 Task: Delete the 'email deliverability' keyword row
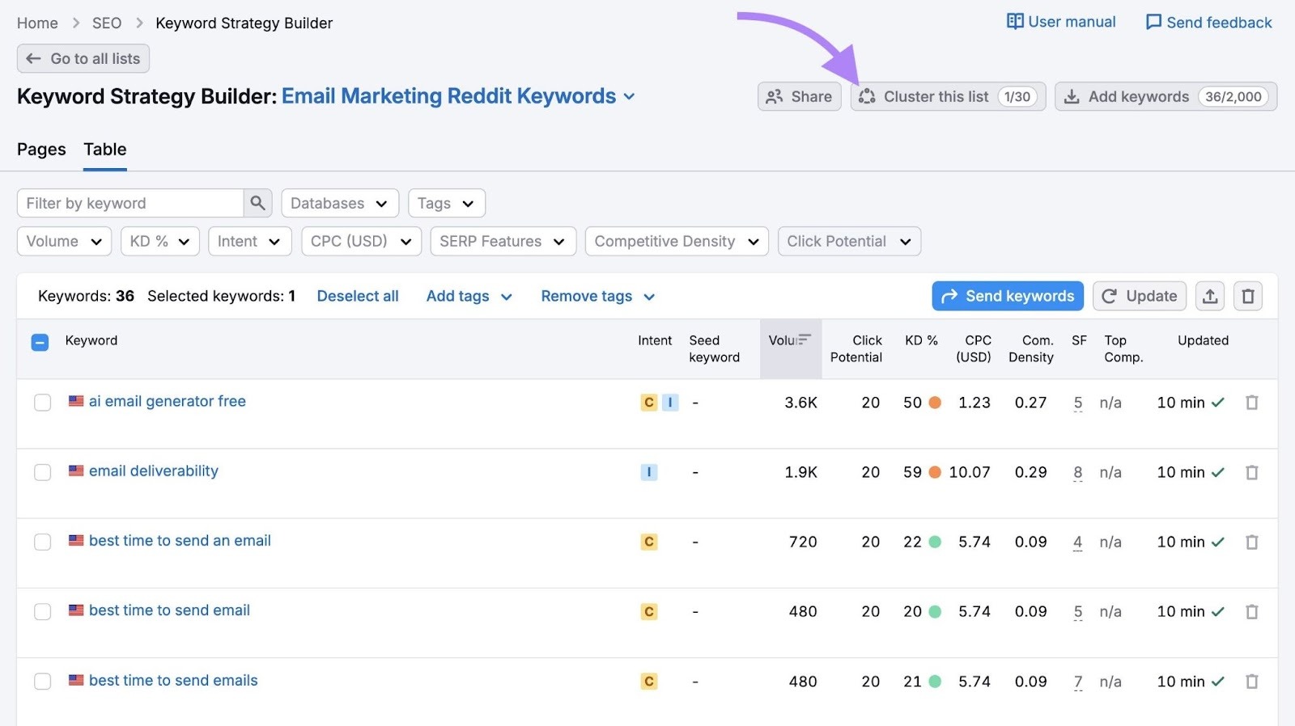(1251, 472)
